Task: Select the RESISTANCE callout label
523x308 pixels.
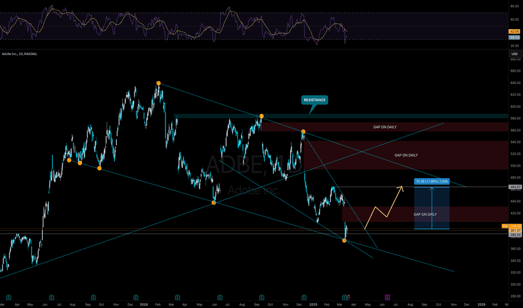Action: [x=315, y=100]
